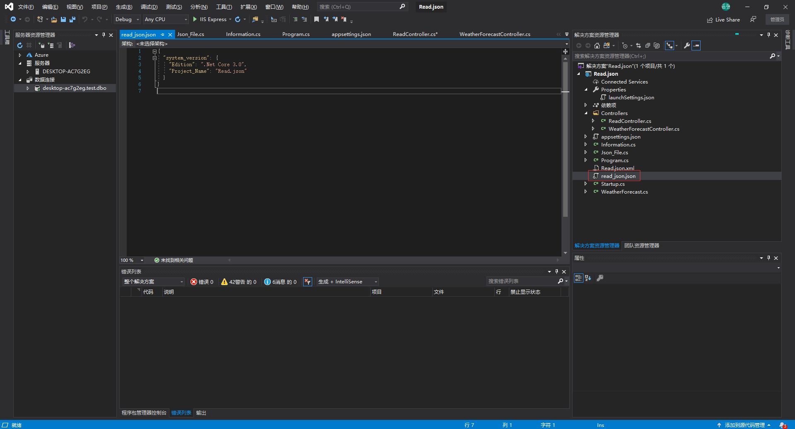Open the Debug configuration dropdown
The image size is (795, 429).
pos(127,19)
